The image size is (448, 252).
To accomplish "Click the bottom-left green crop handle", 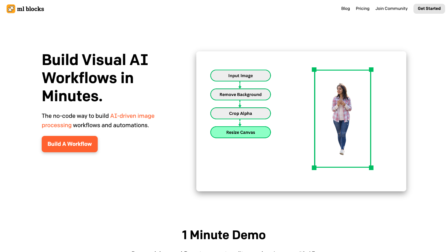I will click(314, 168).
